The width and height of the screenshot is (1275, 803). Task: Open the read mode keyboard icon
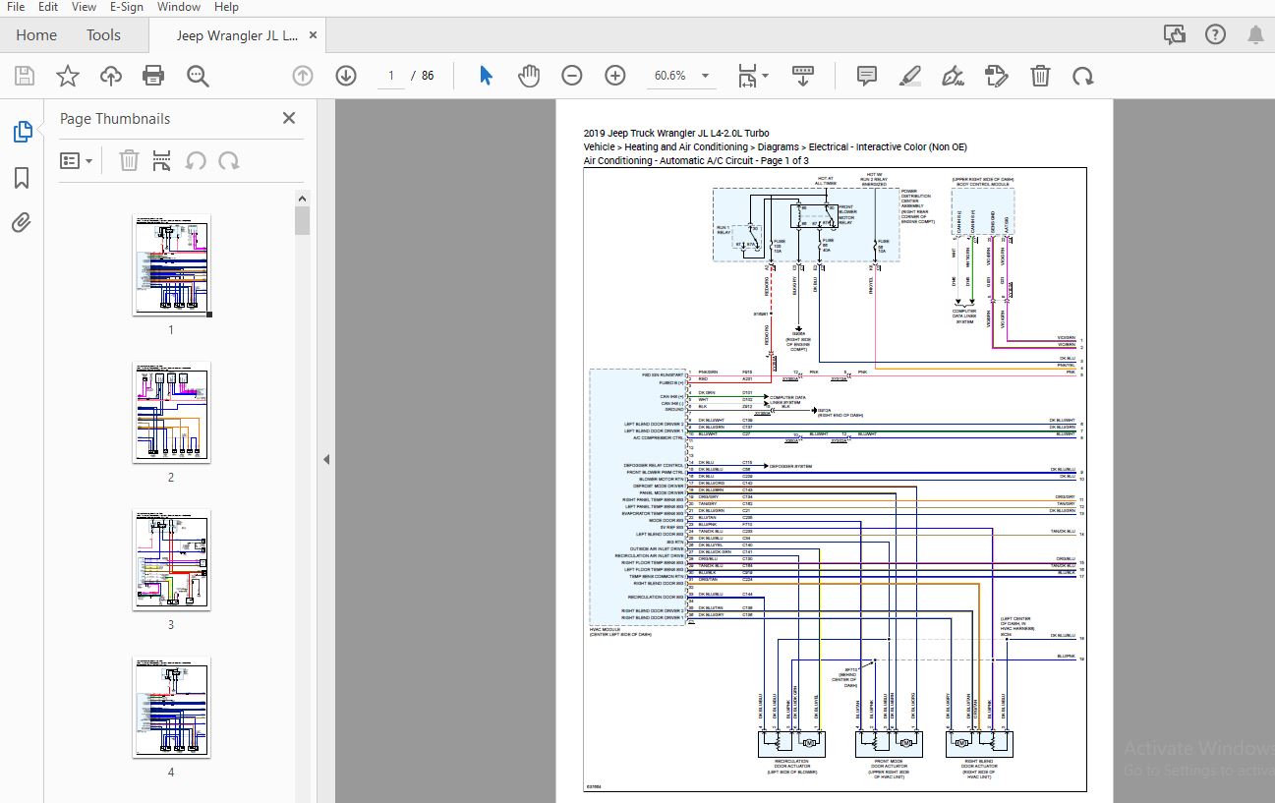(803, 75)
